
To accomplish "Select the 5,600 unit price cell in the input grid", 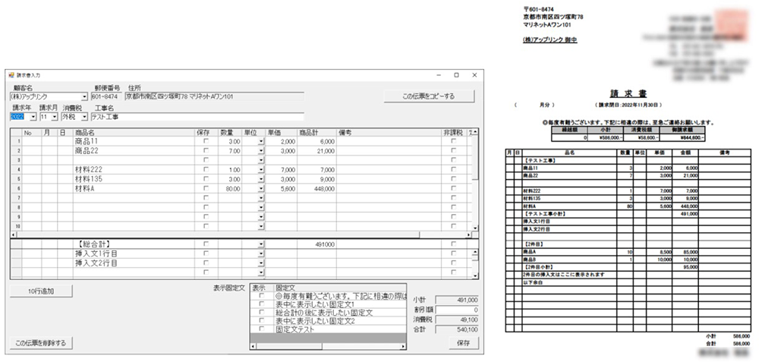I will (282, 189).
